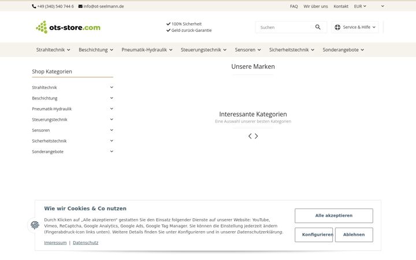Open the Wir über uns link
The height and width of the screenshot is (260, 416).
pyautogui.click(x=315, y=6)
